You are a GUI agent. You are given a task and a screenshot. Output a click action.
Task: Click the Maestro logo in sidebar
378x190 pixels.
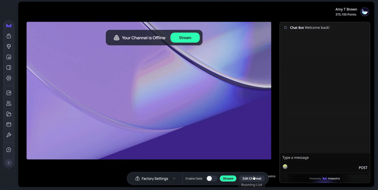point(9,26)
